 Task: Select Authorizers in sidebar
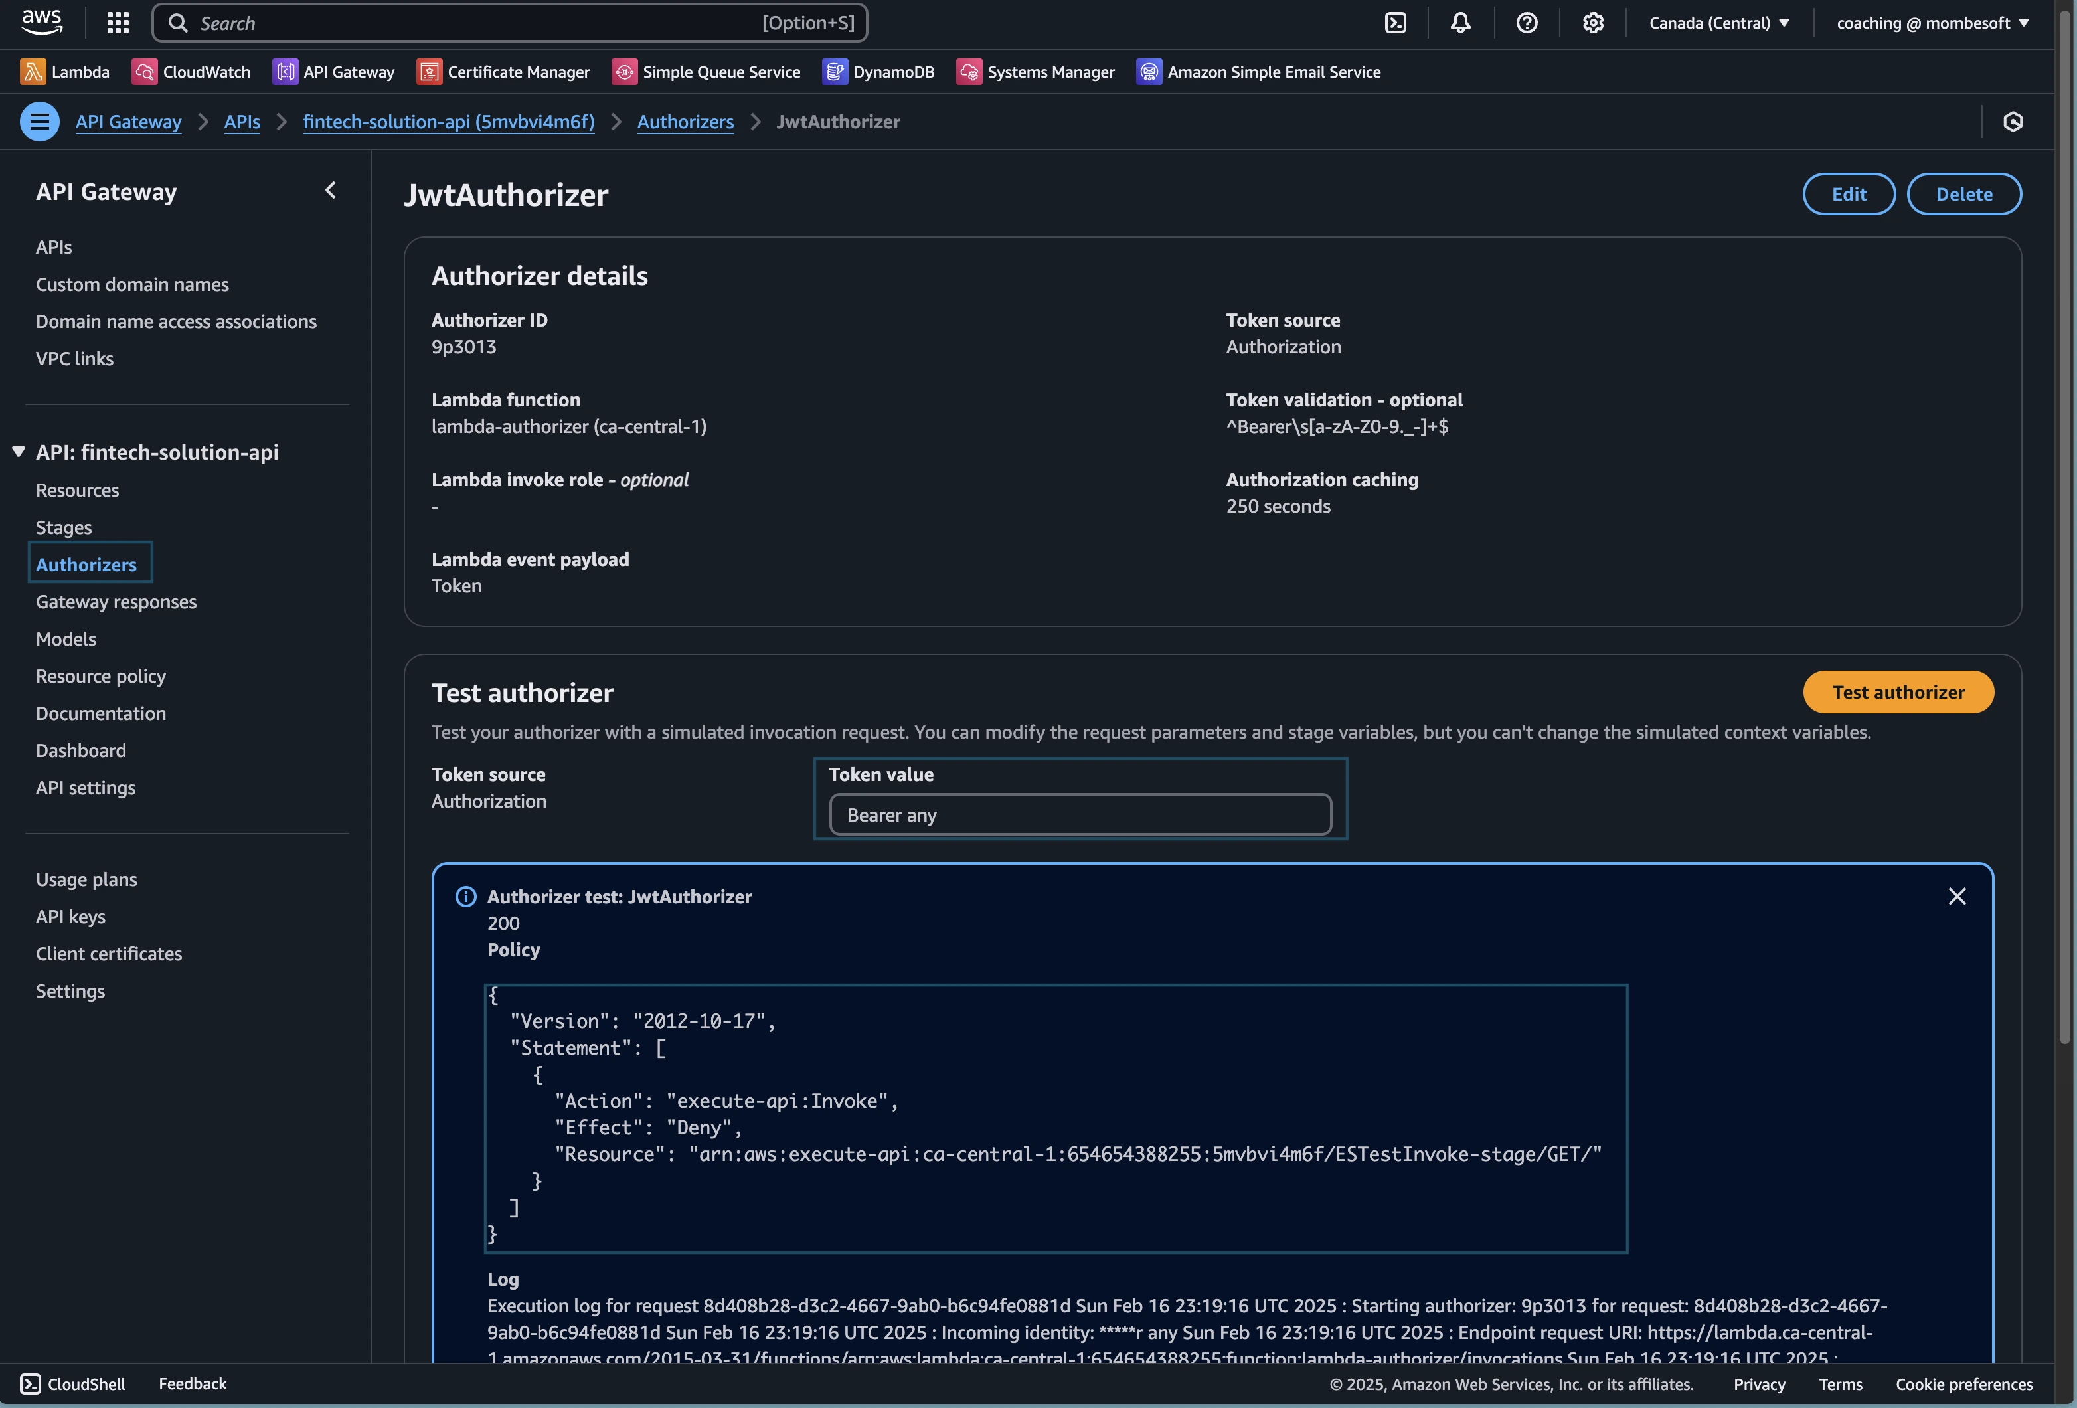point(86,564)
